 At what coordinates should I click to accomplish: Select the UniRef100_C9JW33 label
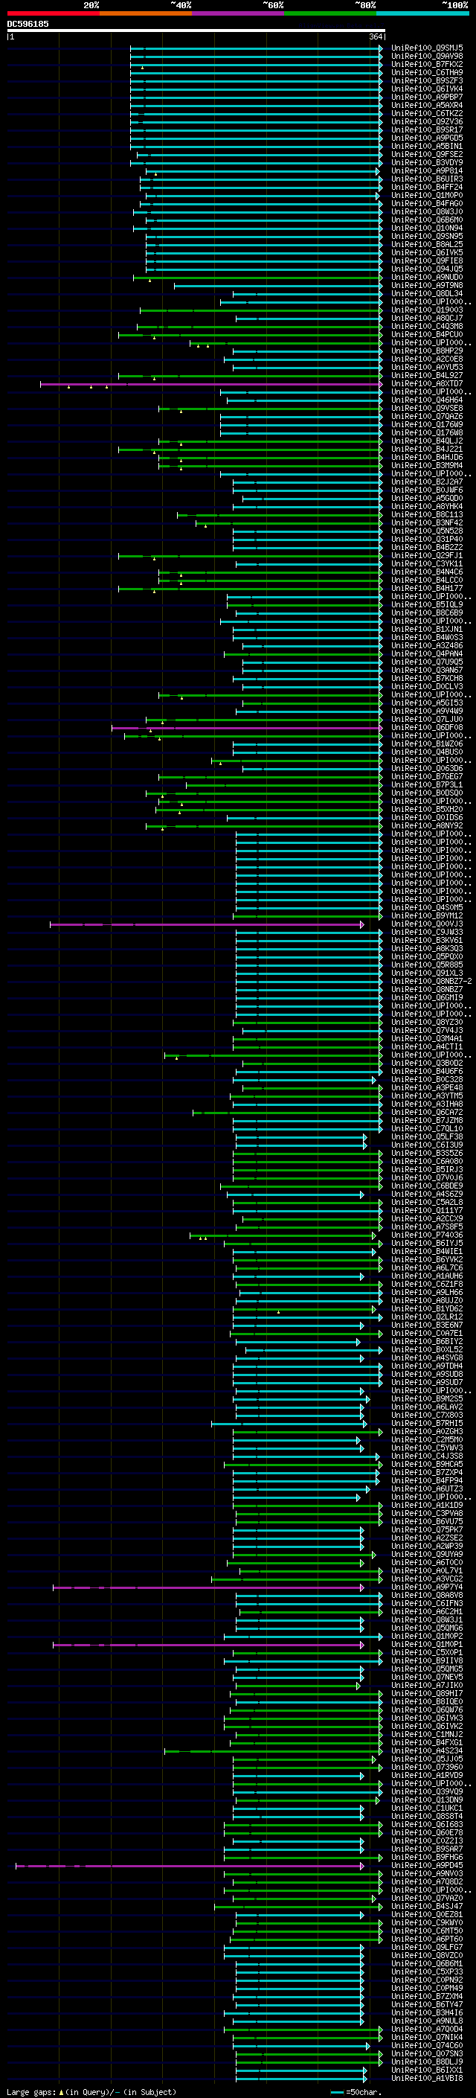427,932
